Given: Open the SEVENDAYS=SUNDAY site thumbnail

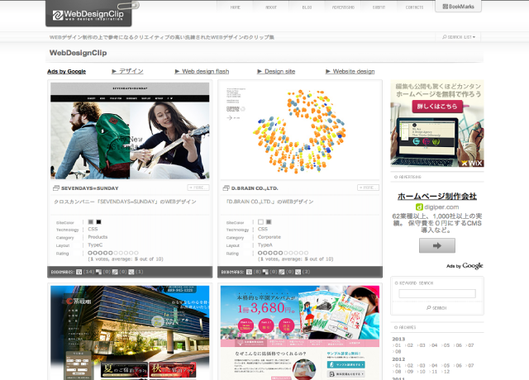Looking at the screenshot, I should pyautogui.click(x=130, y=131).
